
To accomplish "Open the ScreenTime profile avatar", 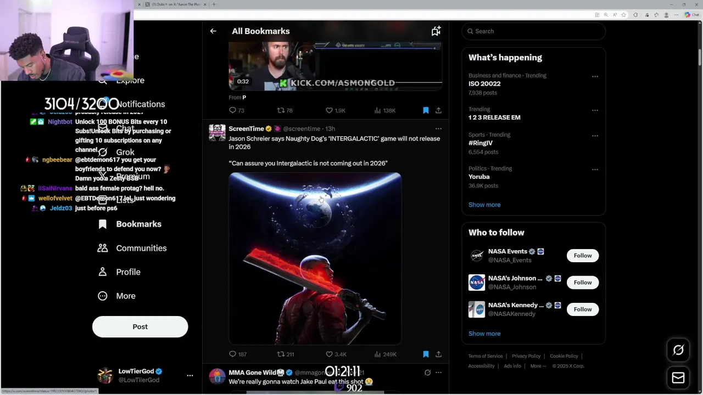I will coord(217,133).
